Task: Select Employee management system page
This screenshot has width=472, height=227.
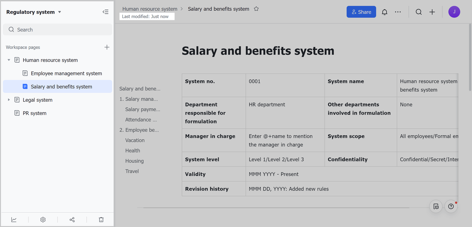Action: coord(66,73)
